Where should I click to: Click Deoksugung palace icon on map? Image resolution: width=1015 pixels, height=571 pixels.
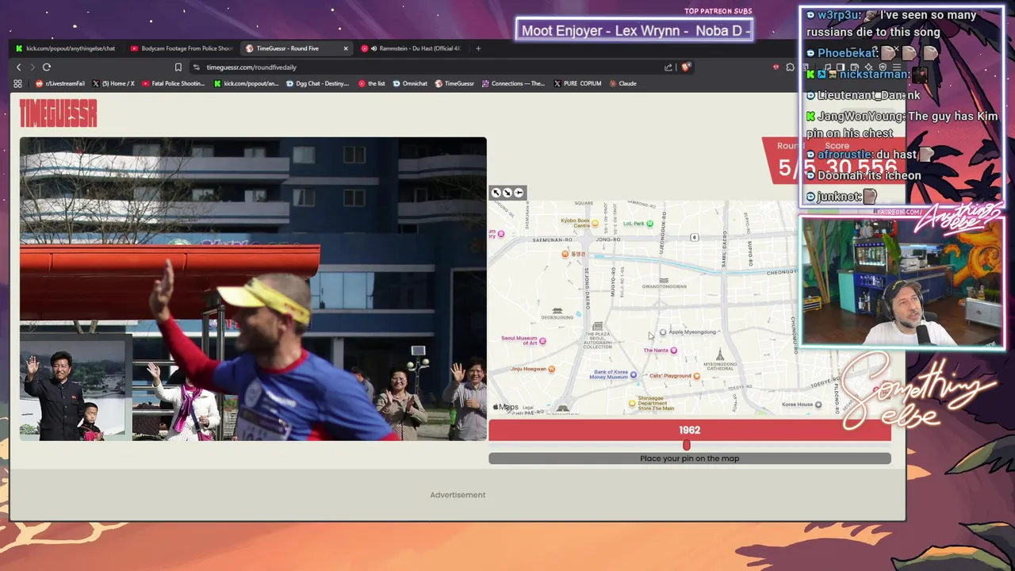(x=557, y=311)
